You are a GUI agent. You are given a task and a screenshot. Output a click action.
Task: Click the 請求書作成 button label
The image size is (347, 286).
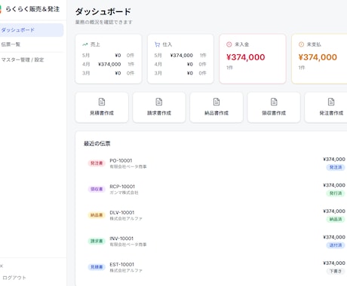(x=159, y=113)
